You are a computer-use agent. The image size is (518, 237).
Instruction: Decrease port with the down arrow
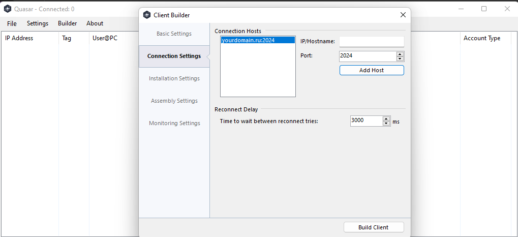pyautogui.click(x=400, y=59)
